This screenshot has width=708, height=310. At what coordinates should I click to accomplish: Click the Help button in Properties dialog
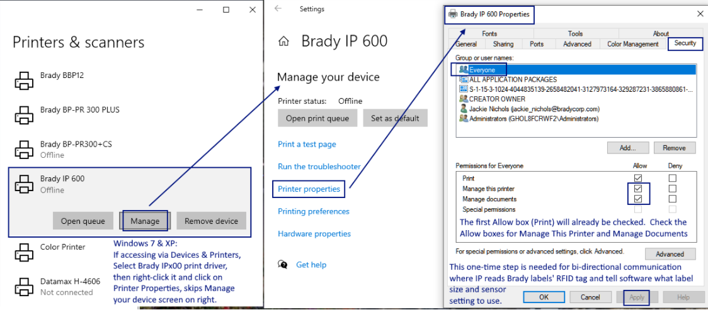point(683,297)
